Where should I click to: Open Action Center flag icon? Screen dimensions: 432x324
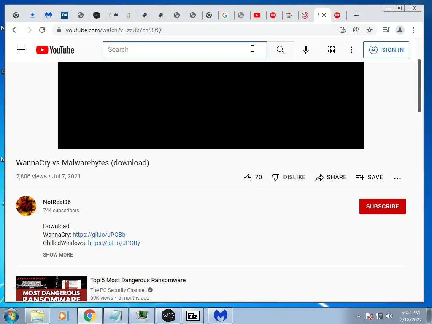[369, 316]
